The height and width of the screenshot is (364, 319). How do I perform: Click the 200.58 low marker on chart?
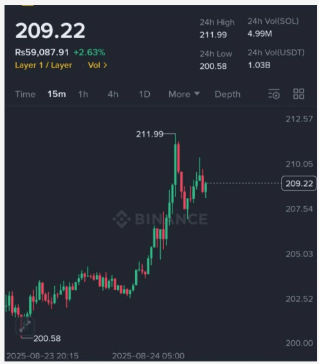[x=47, y=338]
